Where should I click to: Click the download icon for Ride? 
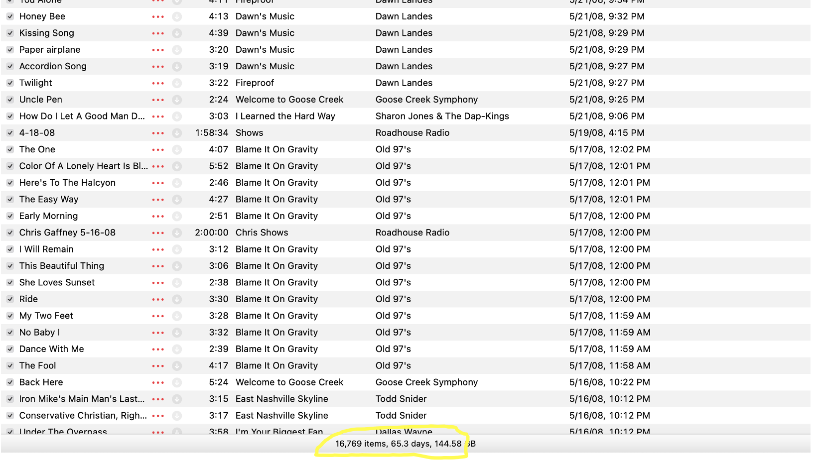[177, 299]
